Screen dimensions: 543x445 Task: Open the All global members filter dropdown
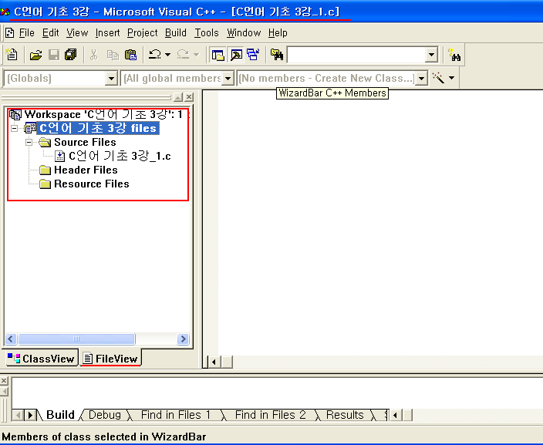228,78
